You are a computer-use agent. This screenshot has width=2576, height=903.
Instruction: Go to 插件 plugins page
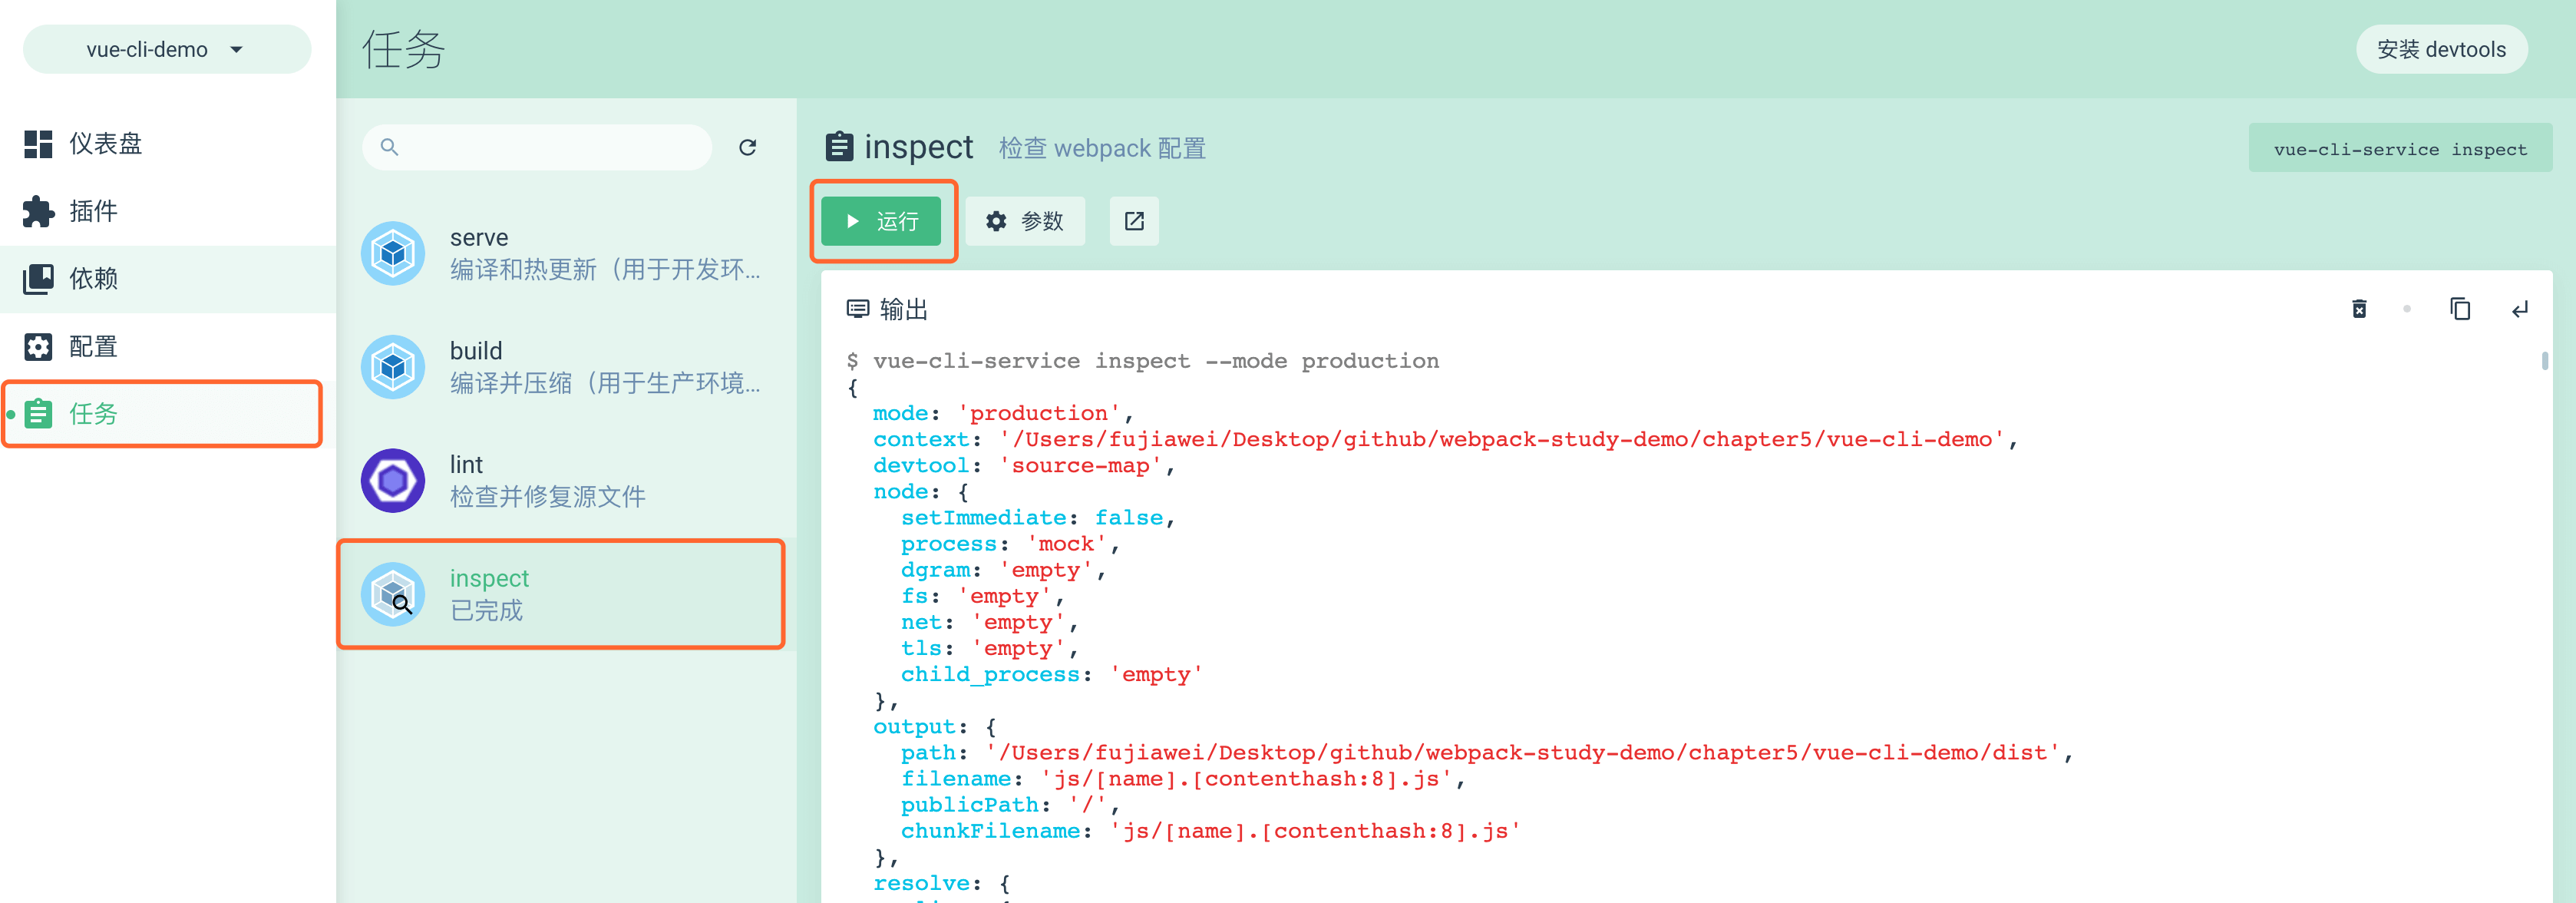(x=93, y=211)
